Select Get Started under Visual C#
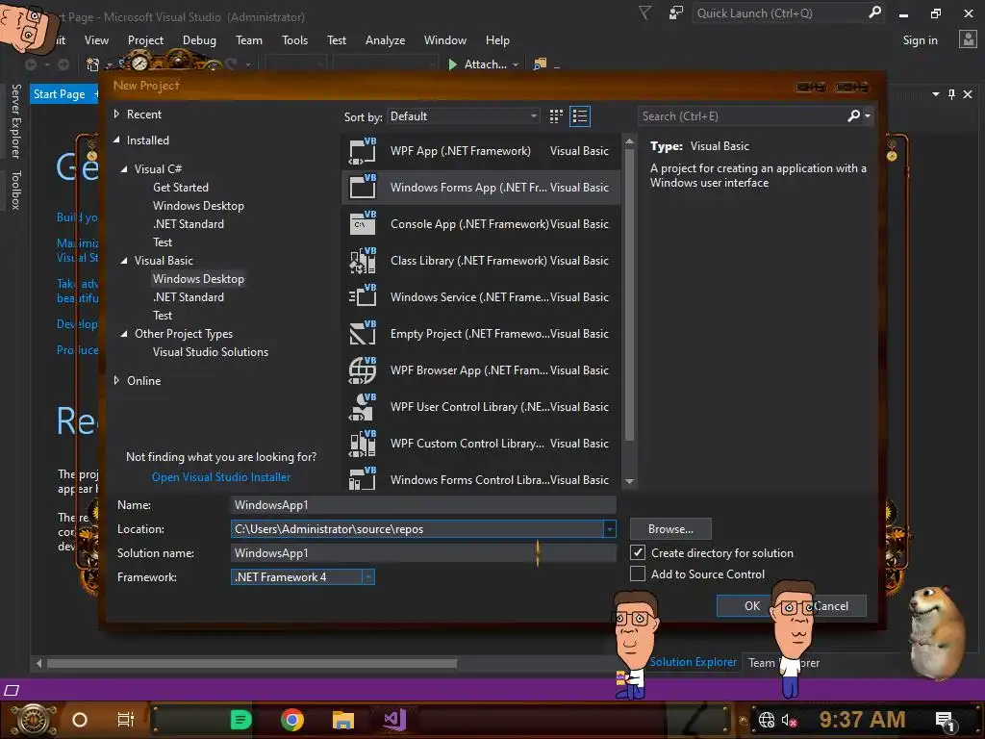Viewport: 985px width, 739px height. (x=181, y=188)
